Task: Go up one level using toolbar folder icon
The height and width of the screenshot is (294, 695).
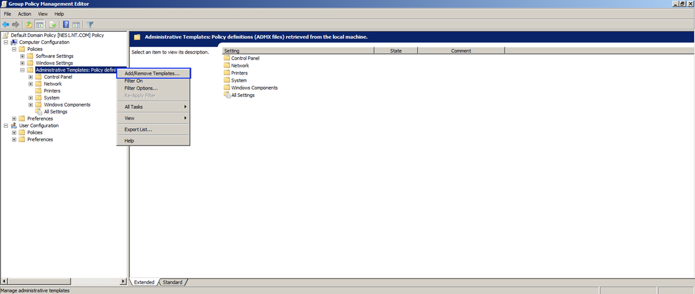Action: click(x=29, y=25)
